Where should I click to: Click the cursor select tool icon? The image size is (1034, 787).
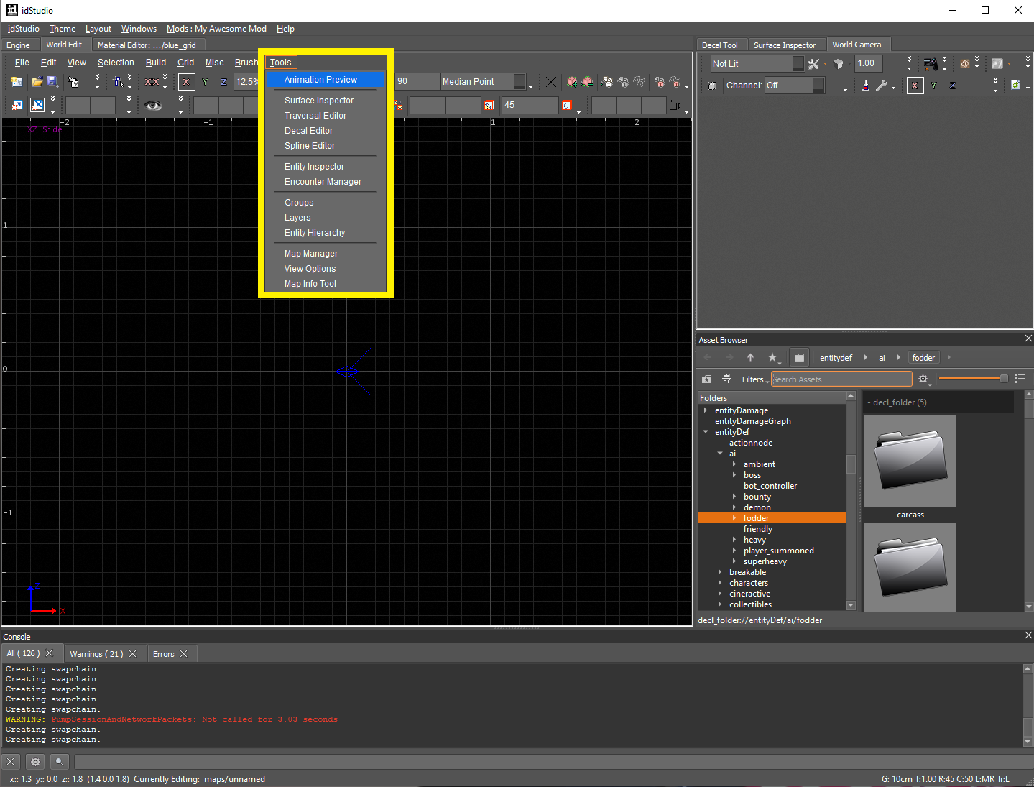pos(73,82)
